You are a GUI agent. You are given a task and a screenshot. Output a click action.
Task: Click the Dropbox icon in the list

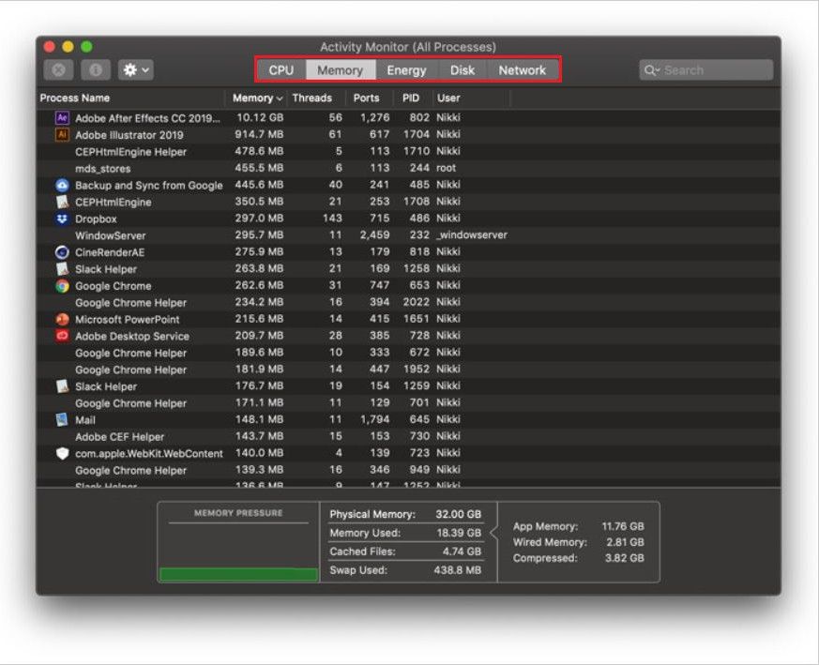(62, 219)
